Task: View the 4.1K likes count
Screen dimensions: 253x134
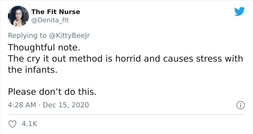Action: (29, 124)
